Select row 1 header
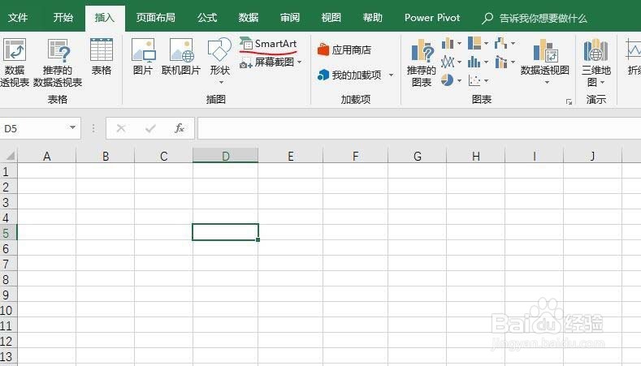 [8, 171]
